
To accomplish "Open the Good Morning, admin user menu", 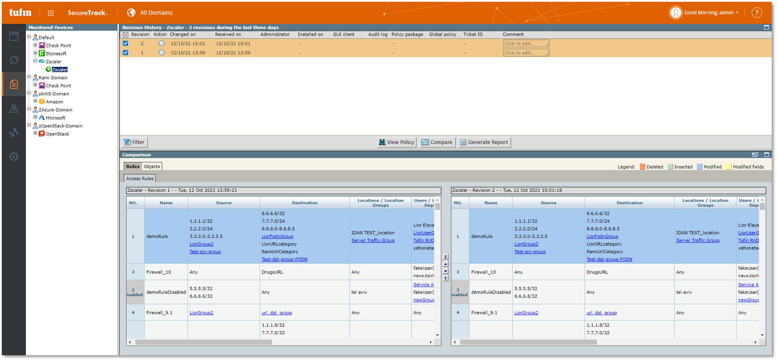I will [x=711, y=12].
